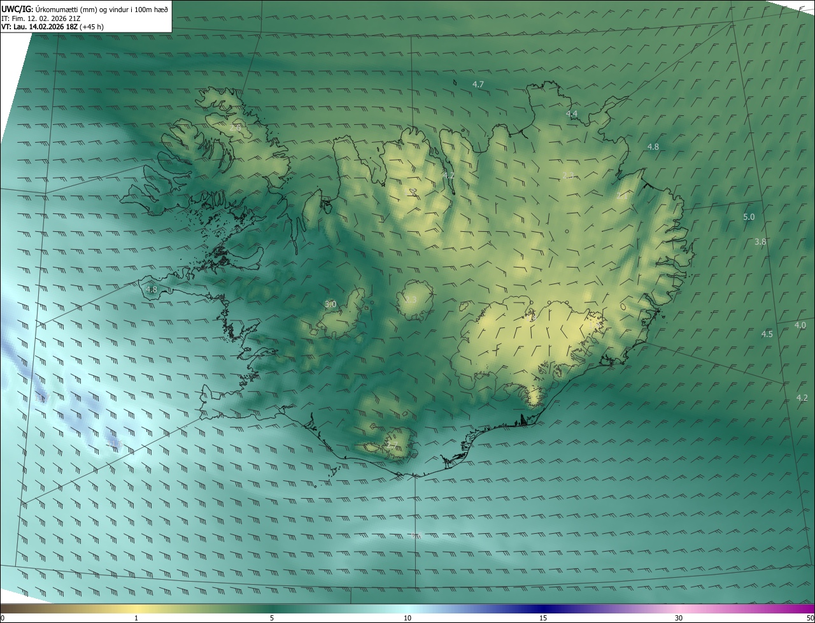
Task: Click the 4.7 precipitation value on the map
Action: click(478, 84)
